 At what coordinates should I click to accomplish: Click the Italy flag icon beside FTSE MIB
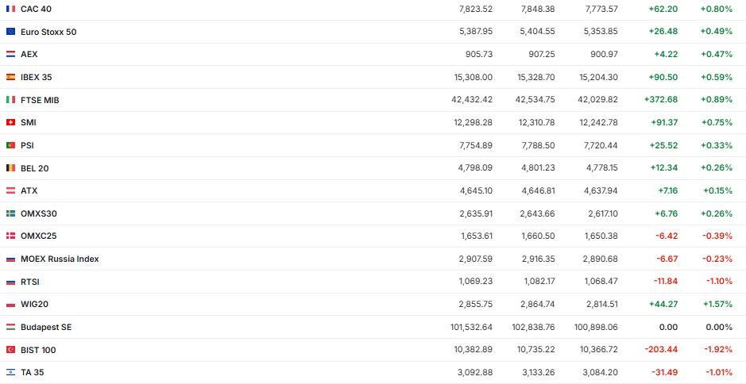10,100
